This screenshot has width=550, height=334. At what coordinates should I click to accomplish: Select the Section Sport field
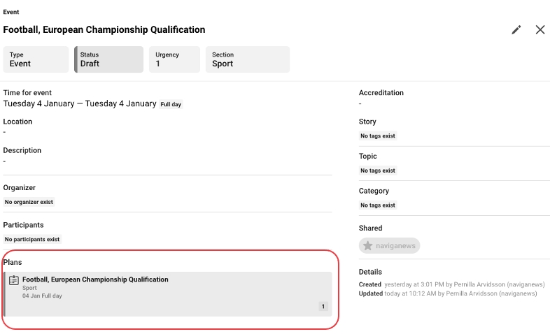coord(248,59)
